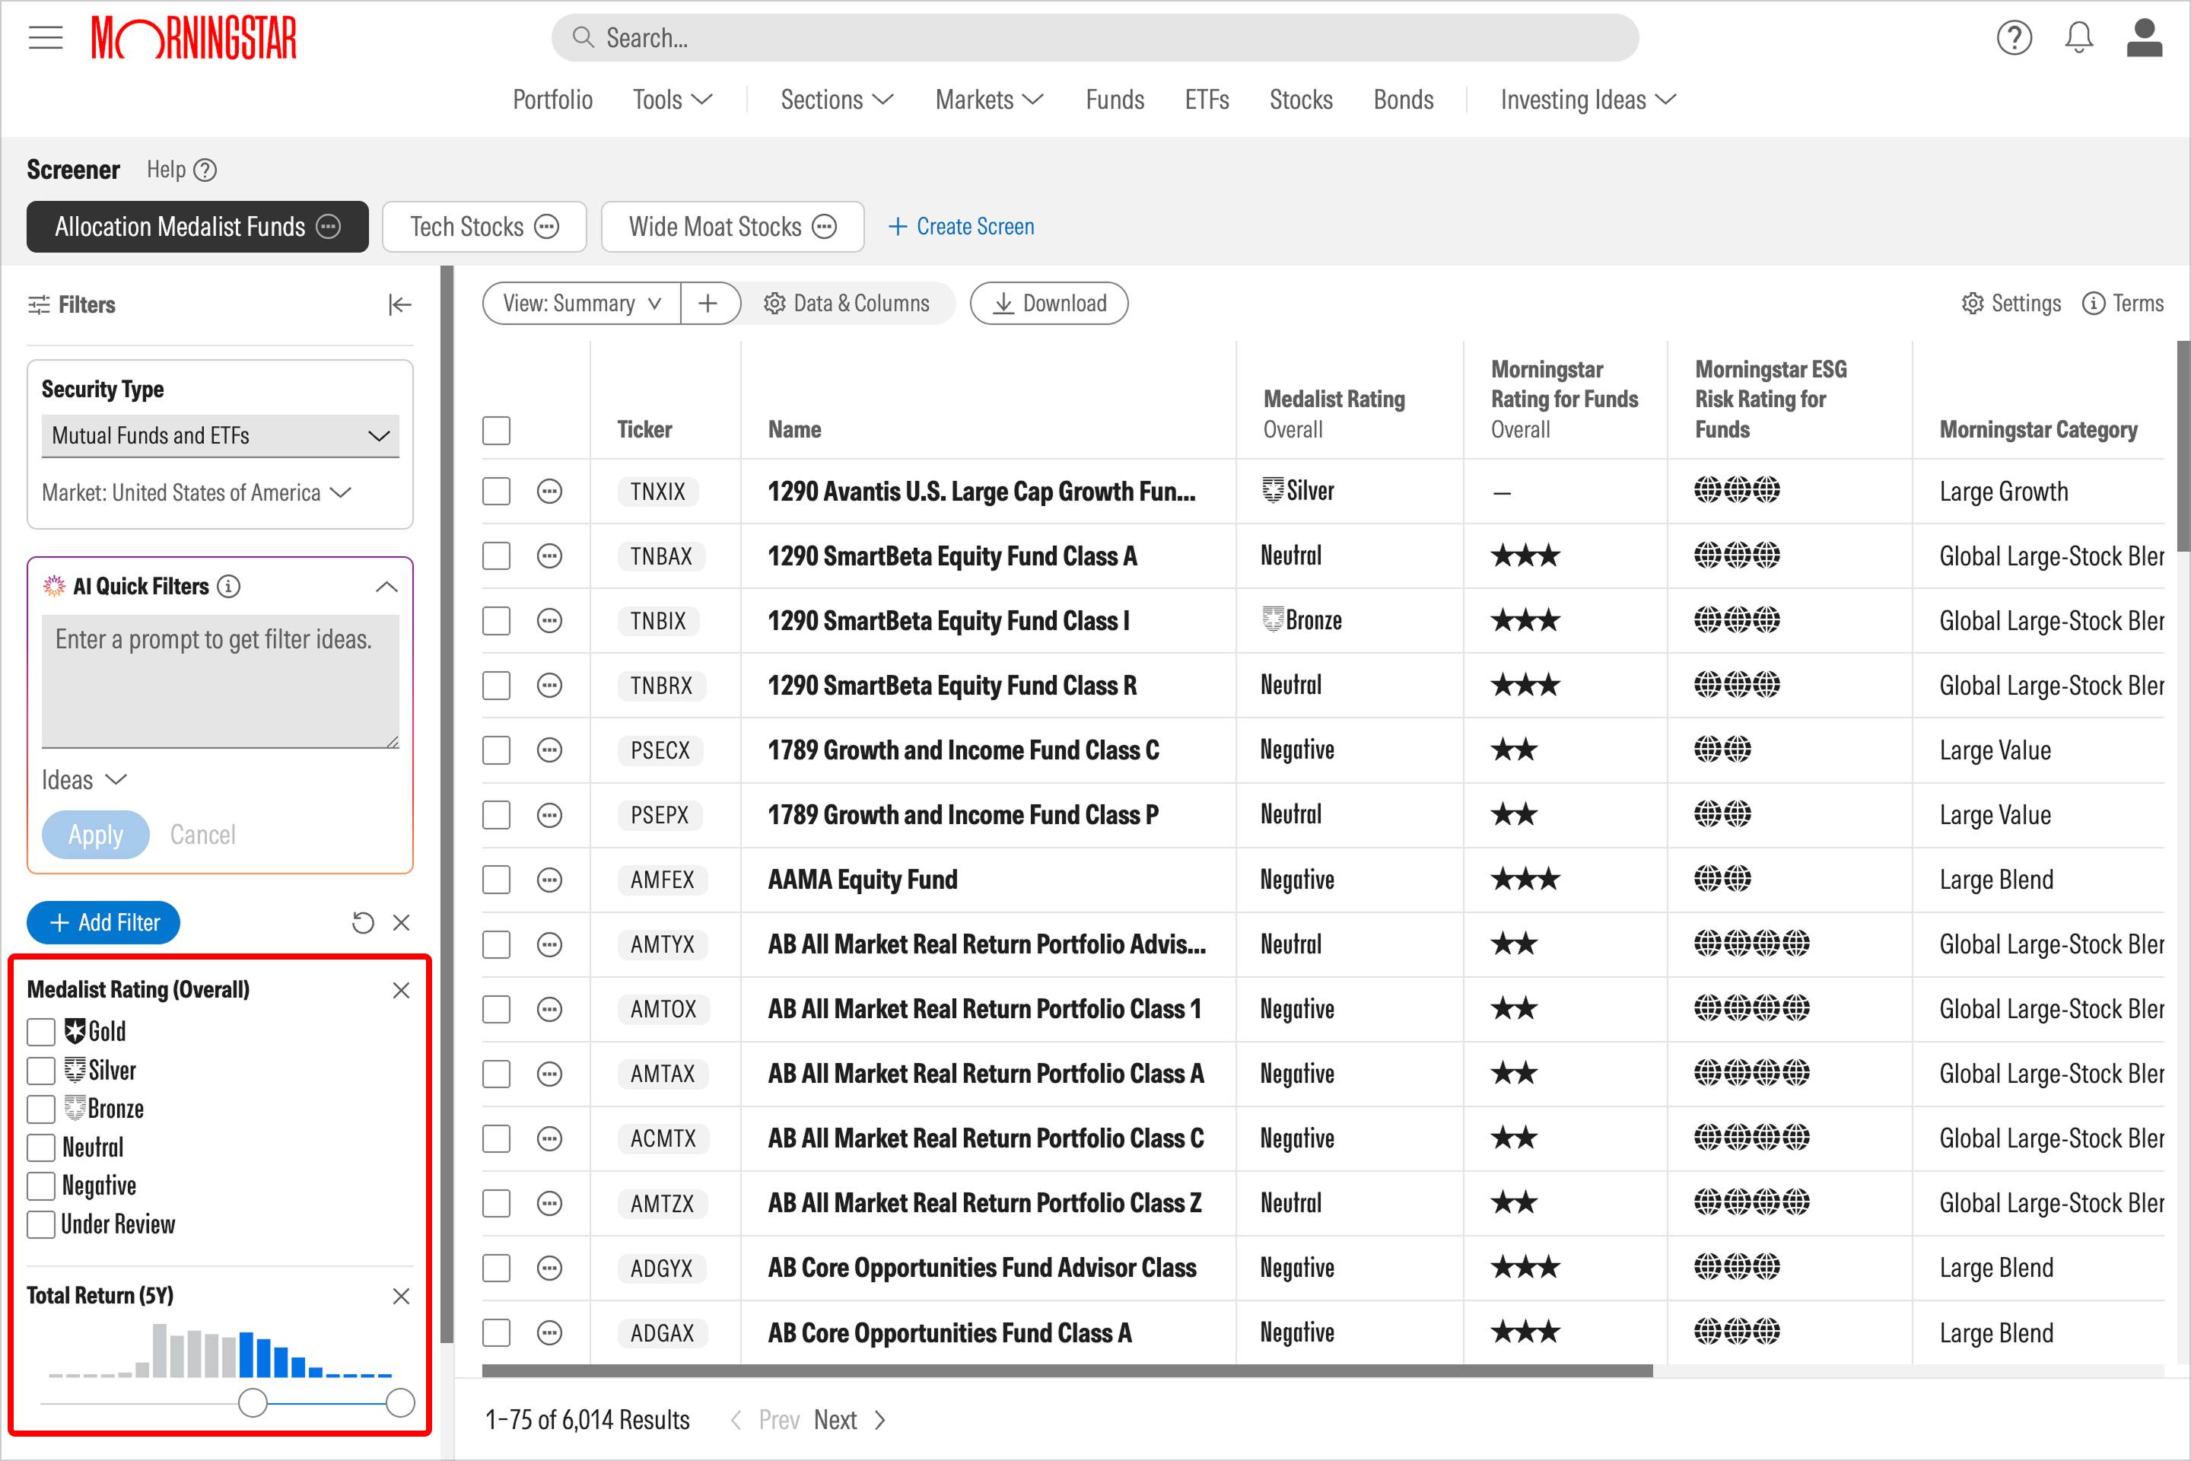
Task: Open the Investing Ideas menu
Action: 1588,100
